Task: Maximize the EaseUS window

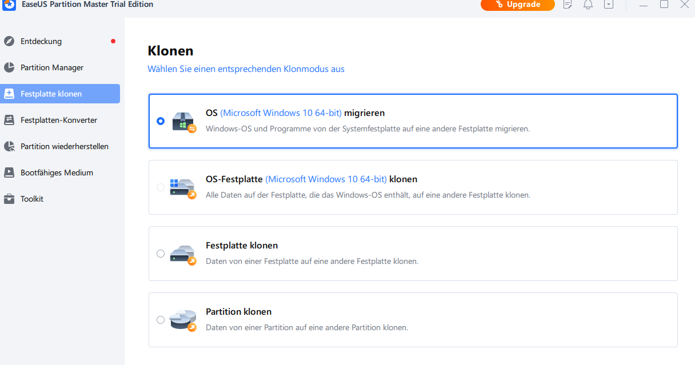Action: [664, 5]
